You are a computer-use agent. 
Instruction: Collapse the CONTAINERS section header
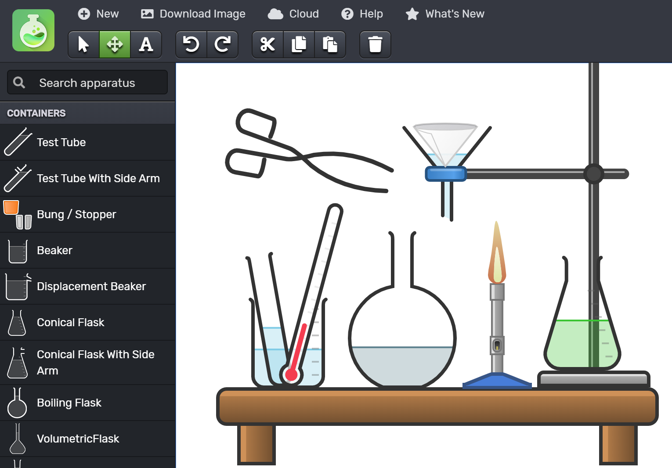point(87,113)
